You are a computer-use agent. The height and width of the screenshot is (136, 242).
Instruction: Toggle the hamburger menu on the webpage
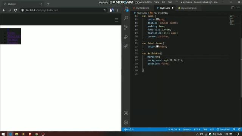(116, 20)
